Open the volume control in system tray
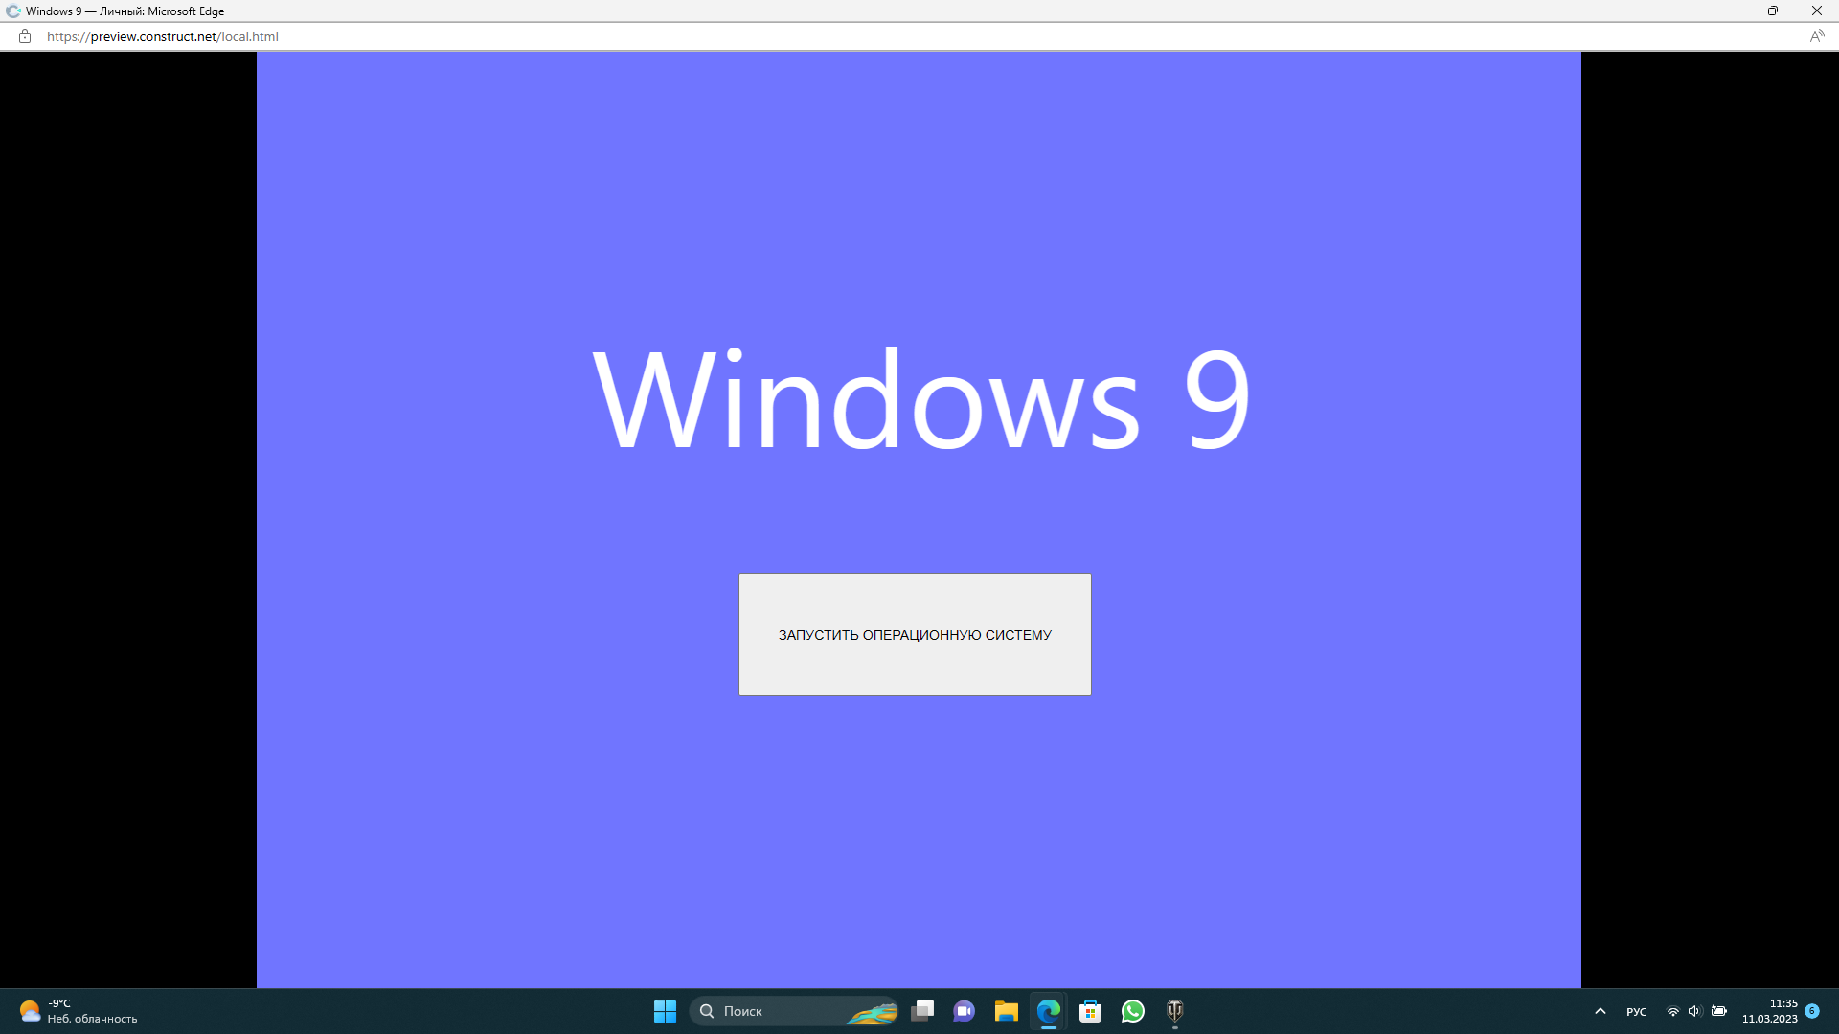 1695,1011
